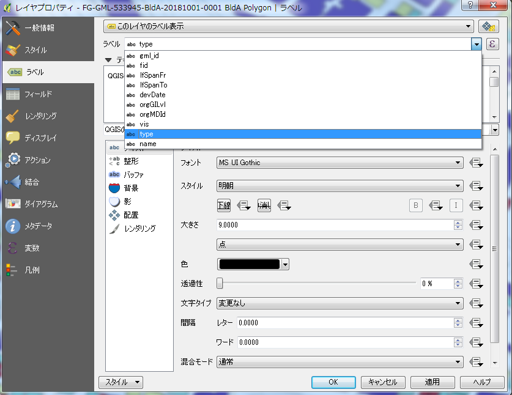Click the expression builder ε icon
The width and height of the screenshot is (512, 395).
coord(493,44)
